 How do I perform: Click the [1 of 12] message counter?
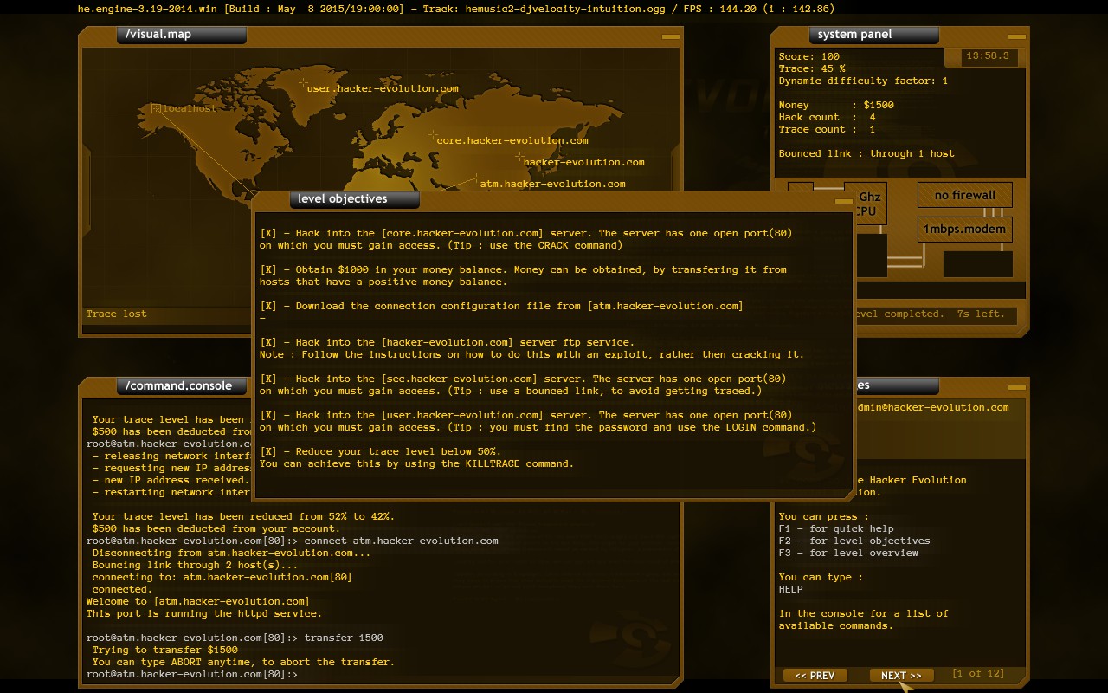[x=978, y=674]
